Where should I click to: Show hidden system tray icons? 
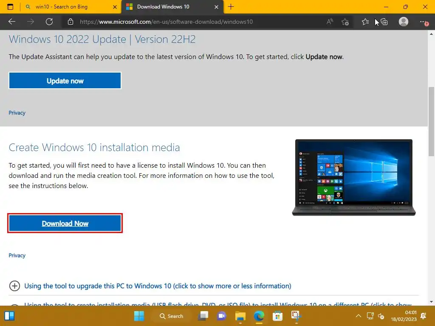tap(359, 316)
